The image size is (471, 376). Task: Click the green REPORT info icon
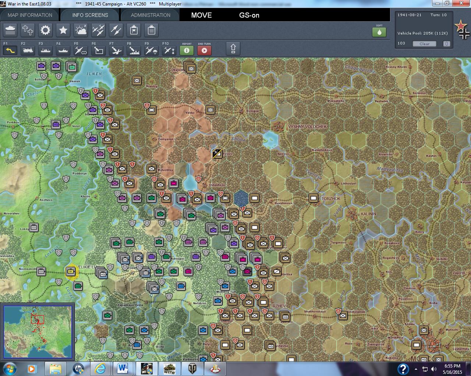coord(187,50)
